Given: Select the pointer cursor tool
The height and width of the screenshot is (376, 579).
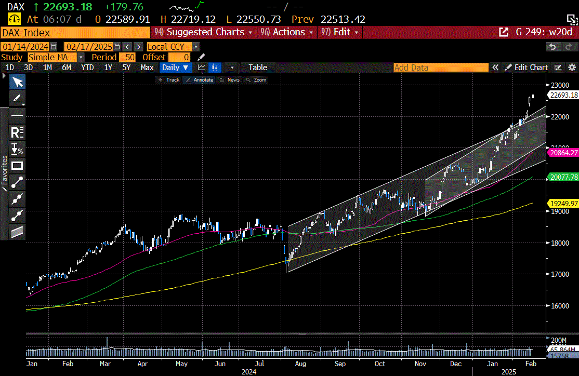Looking at the screenshot, I should tap(17, 82).
